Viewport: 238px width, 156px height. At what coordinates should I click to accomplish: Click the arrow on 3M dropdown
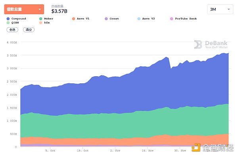pyautogui.click(x=228, y=9)
